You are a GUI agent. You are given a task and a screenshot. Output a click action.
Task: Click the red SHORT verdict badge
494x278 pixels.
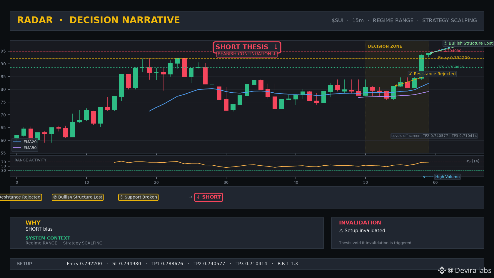pyautogui.click(x=208, y=197)
